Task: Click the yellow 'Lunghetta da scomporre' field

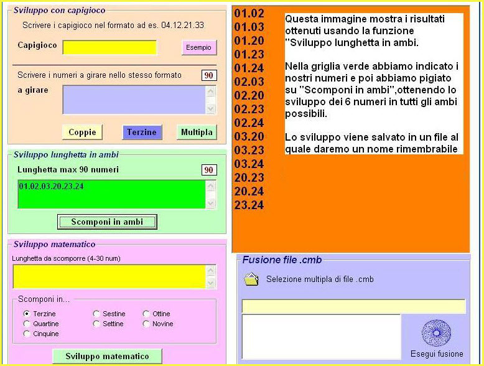Action: coord(109,276)
